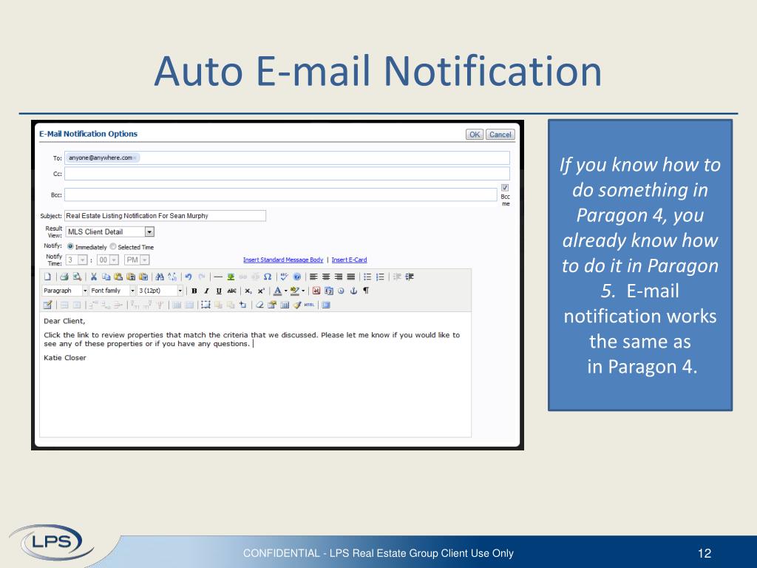Image resolution: width=757 pixels, height=568 pixels.
Task: Select the Immediately radio button
Action: click(70, 246)
